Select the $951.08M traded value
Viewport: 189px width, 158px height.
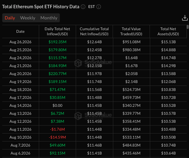point(131,42)
